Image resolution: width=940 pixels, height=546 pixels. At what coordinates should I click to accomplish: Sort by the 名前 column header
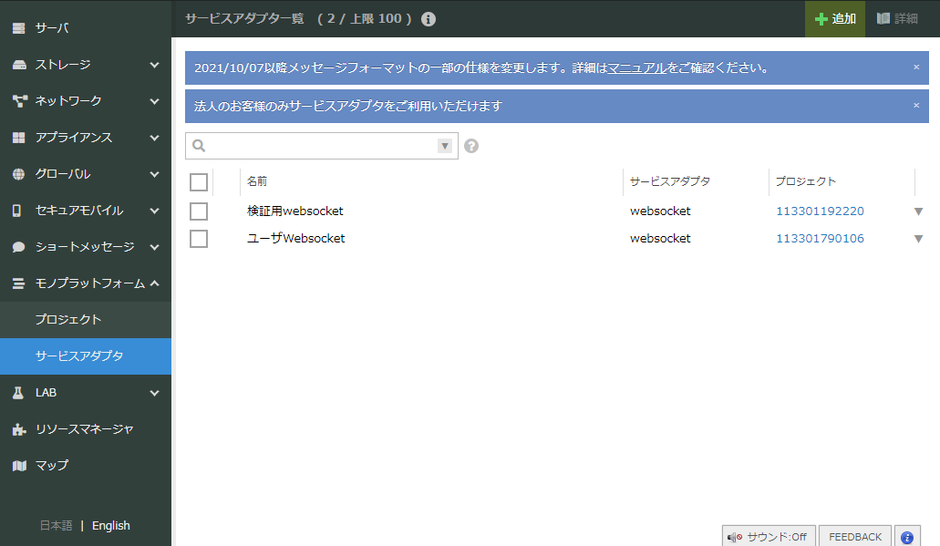coord(256,181)
